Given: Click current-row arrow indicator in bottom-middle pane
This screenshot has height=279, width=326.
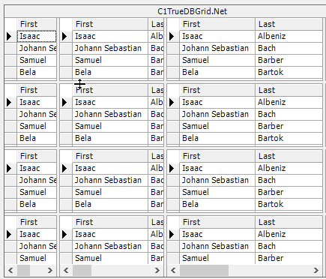Looking at the screenshot, I should (x=66, y=235).
